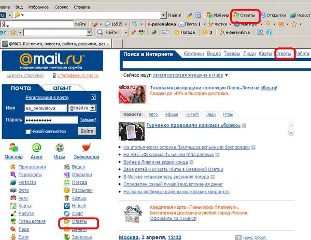Image resolution: width=311 pixels, height=240 pixels.
Task: Click the Погода sun icon in toolbar
Action: (x=177, y=32)
